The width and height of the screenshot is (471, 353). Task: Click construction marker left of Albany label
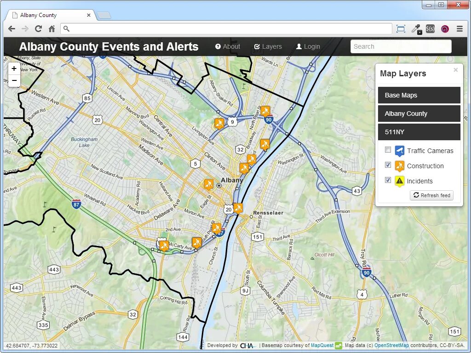(208, 184)
